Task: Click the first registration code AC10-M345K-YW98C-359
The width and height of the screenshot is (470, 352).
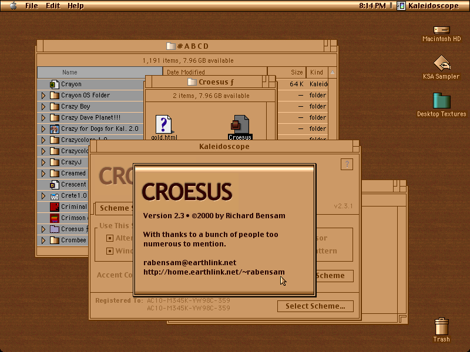Action: (188, 300)
